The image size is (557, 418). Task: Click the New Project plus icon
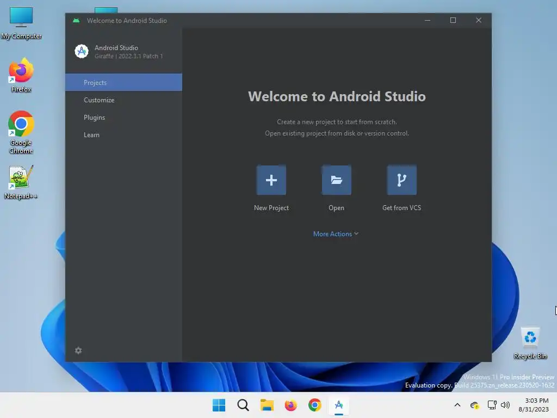pyautogui.click(x=271, y=180)
